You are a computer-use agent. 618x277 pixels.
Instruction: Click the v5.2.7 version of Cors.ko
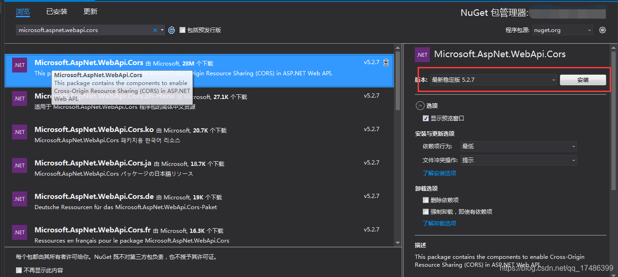click(x=371, y=129)
